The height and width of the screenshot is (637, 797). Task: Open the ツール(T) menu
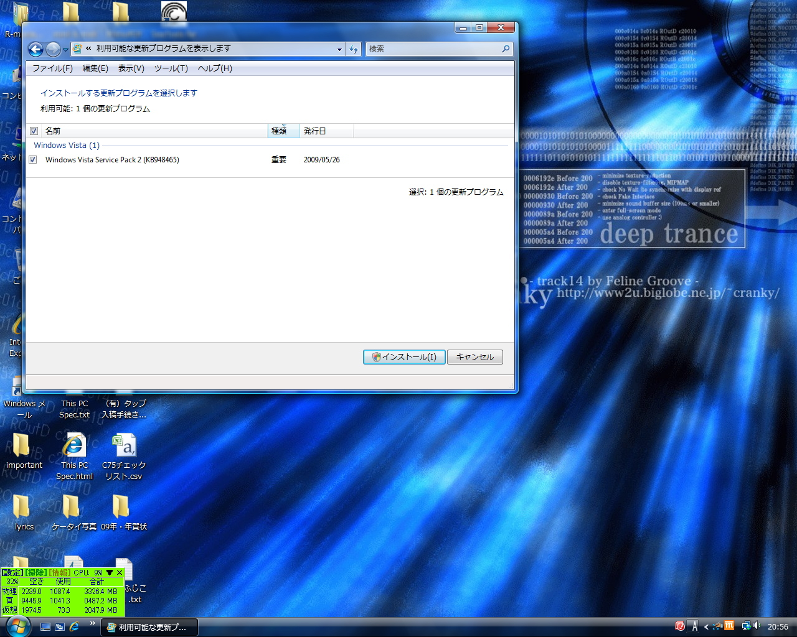(x=171, y=68)
